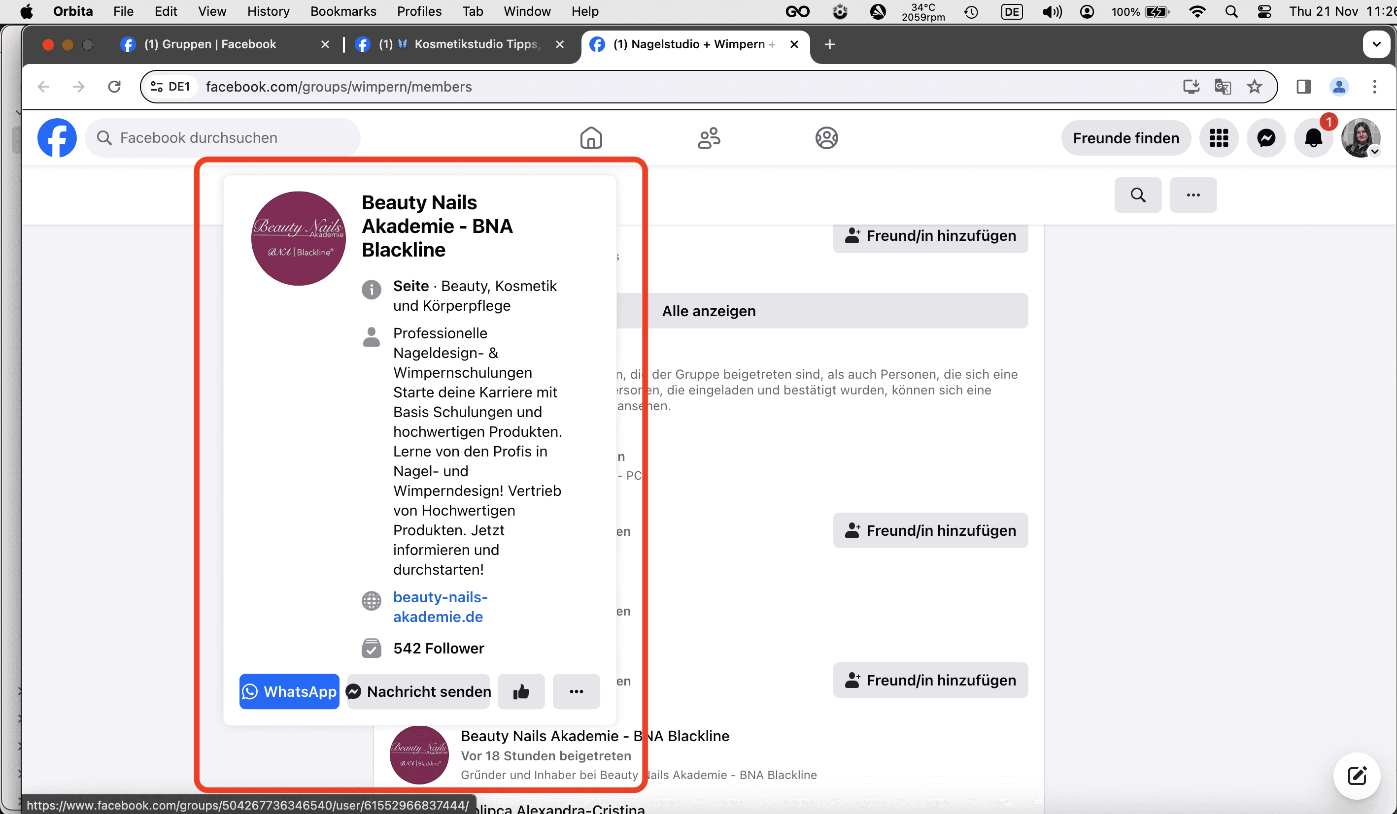Open more options in page popup
The height and width of the screenshot is (814, 1397).
pyautogui.click(x=576, y=691)
